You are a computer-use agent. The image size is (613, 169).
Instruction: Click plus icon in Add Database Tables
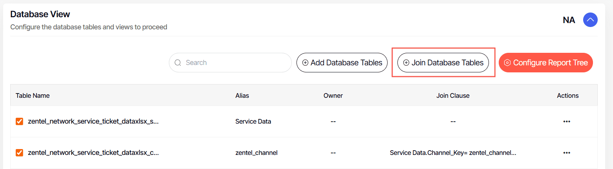tap(305, 63)
